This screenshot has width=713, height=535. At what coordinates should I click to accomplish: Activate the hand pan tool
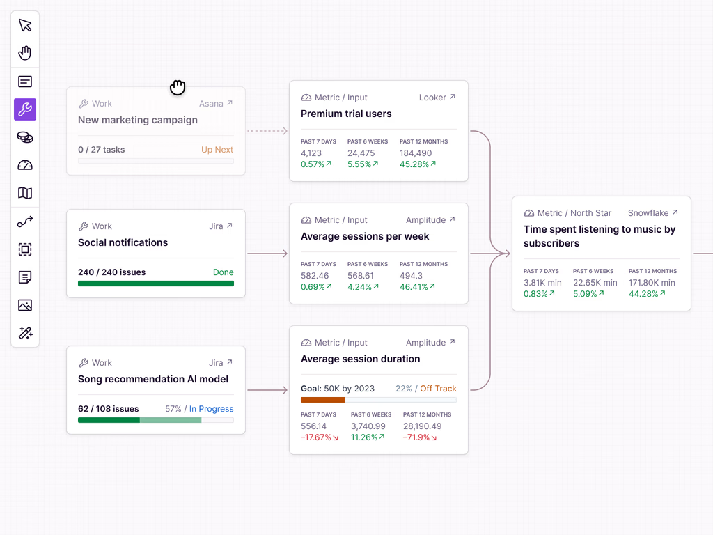tap(25, 53)
